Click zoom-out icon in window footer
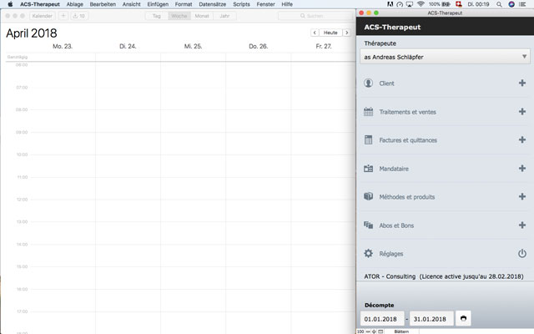Image resolution: width=534 pixels, height=334 pixels. point(368,331)
